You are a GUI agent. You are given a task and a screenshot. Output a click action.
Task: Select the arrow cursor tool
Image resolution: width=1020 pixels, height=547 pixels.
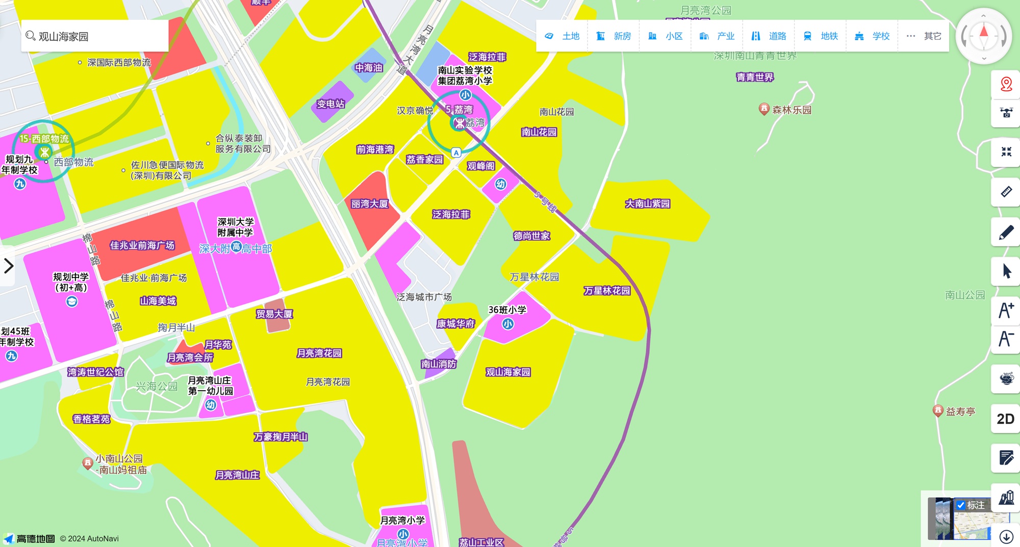(1006, 271)
